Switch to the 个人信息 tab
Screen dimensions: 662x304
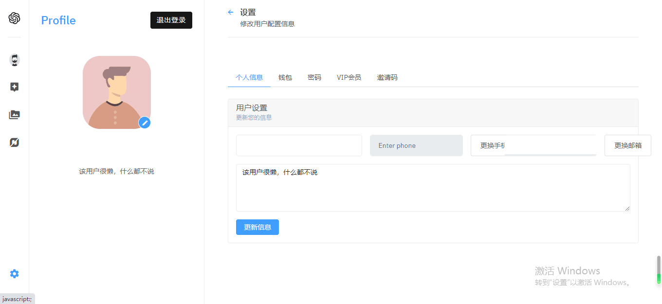point(249,77)
